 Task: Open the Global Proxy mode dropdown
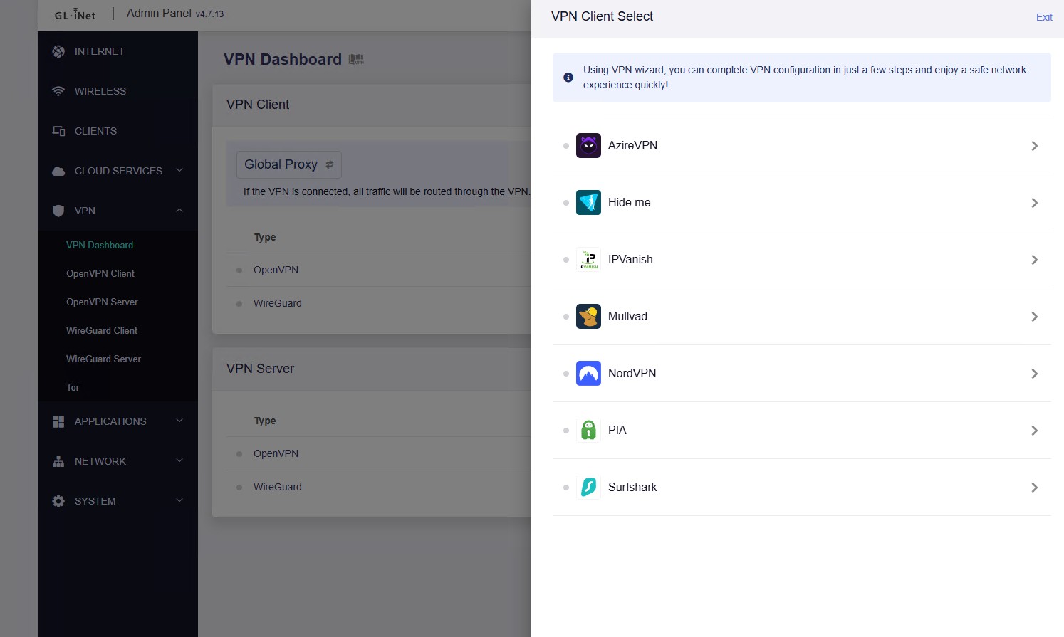(x=288, y=164)
